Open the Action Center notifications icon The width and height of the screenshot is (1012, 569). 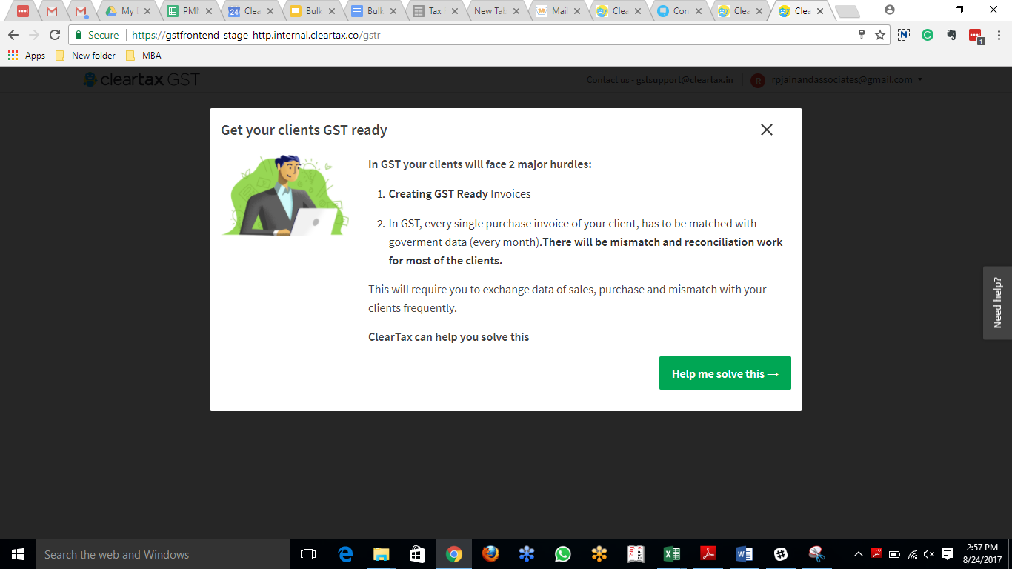click(948, 554)
